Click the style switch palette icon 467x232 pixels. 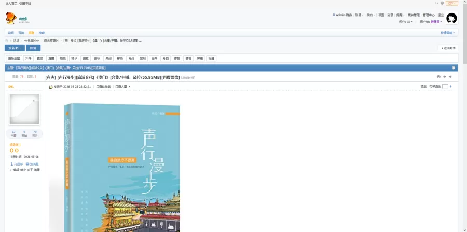coord(442,3)
